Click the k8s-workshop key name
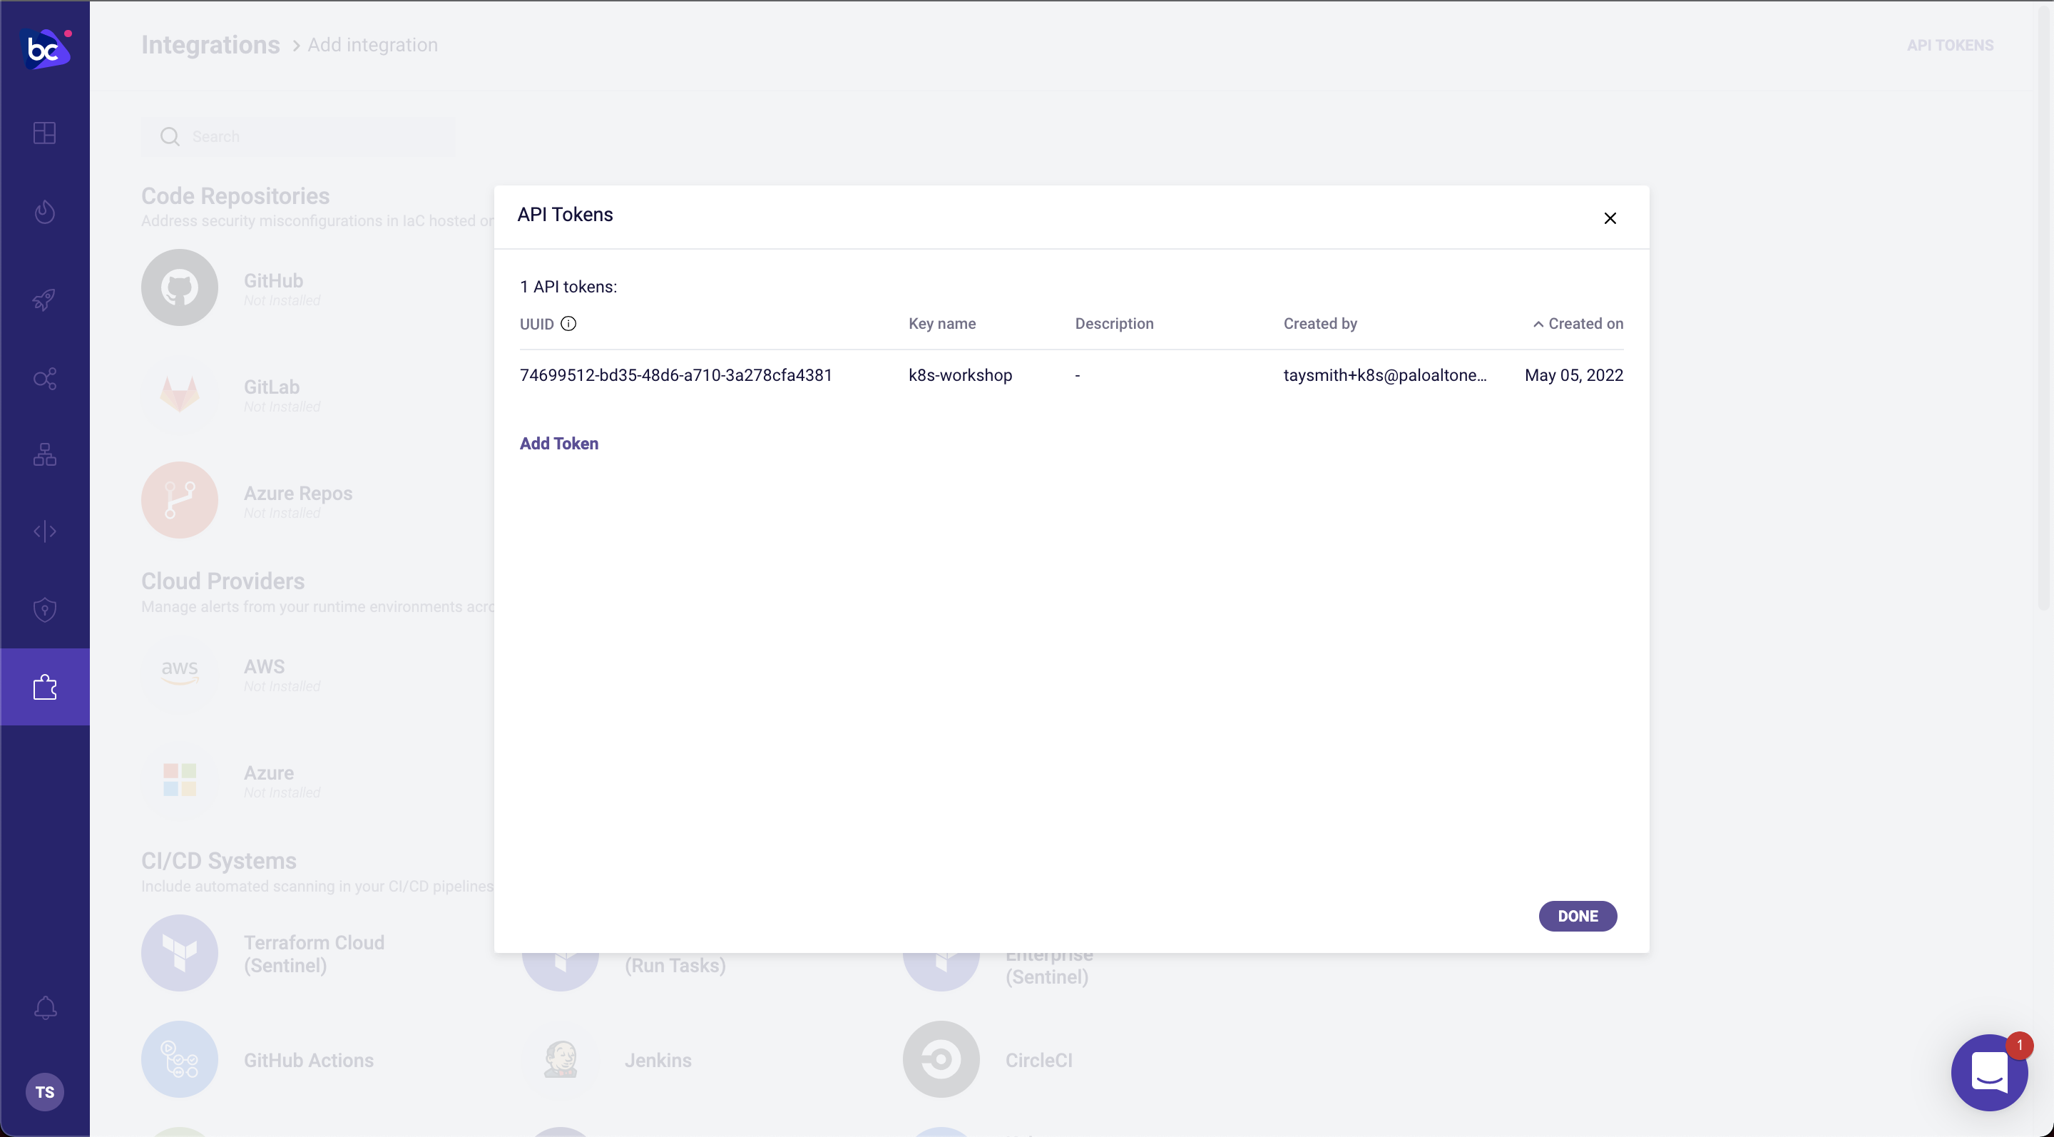 click(960, 375)
